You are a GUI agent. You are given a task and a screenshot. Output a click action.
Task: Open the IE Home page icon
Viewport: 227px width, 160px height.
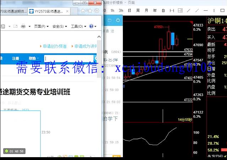pos(83,11)
